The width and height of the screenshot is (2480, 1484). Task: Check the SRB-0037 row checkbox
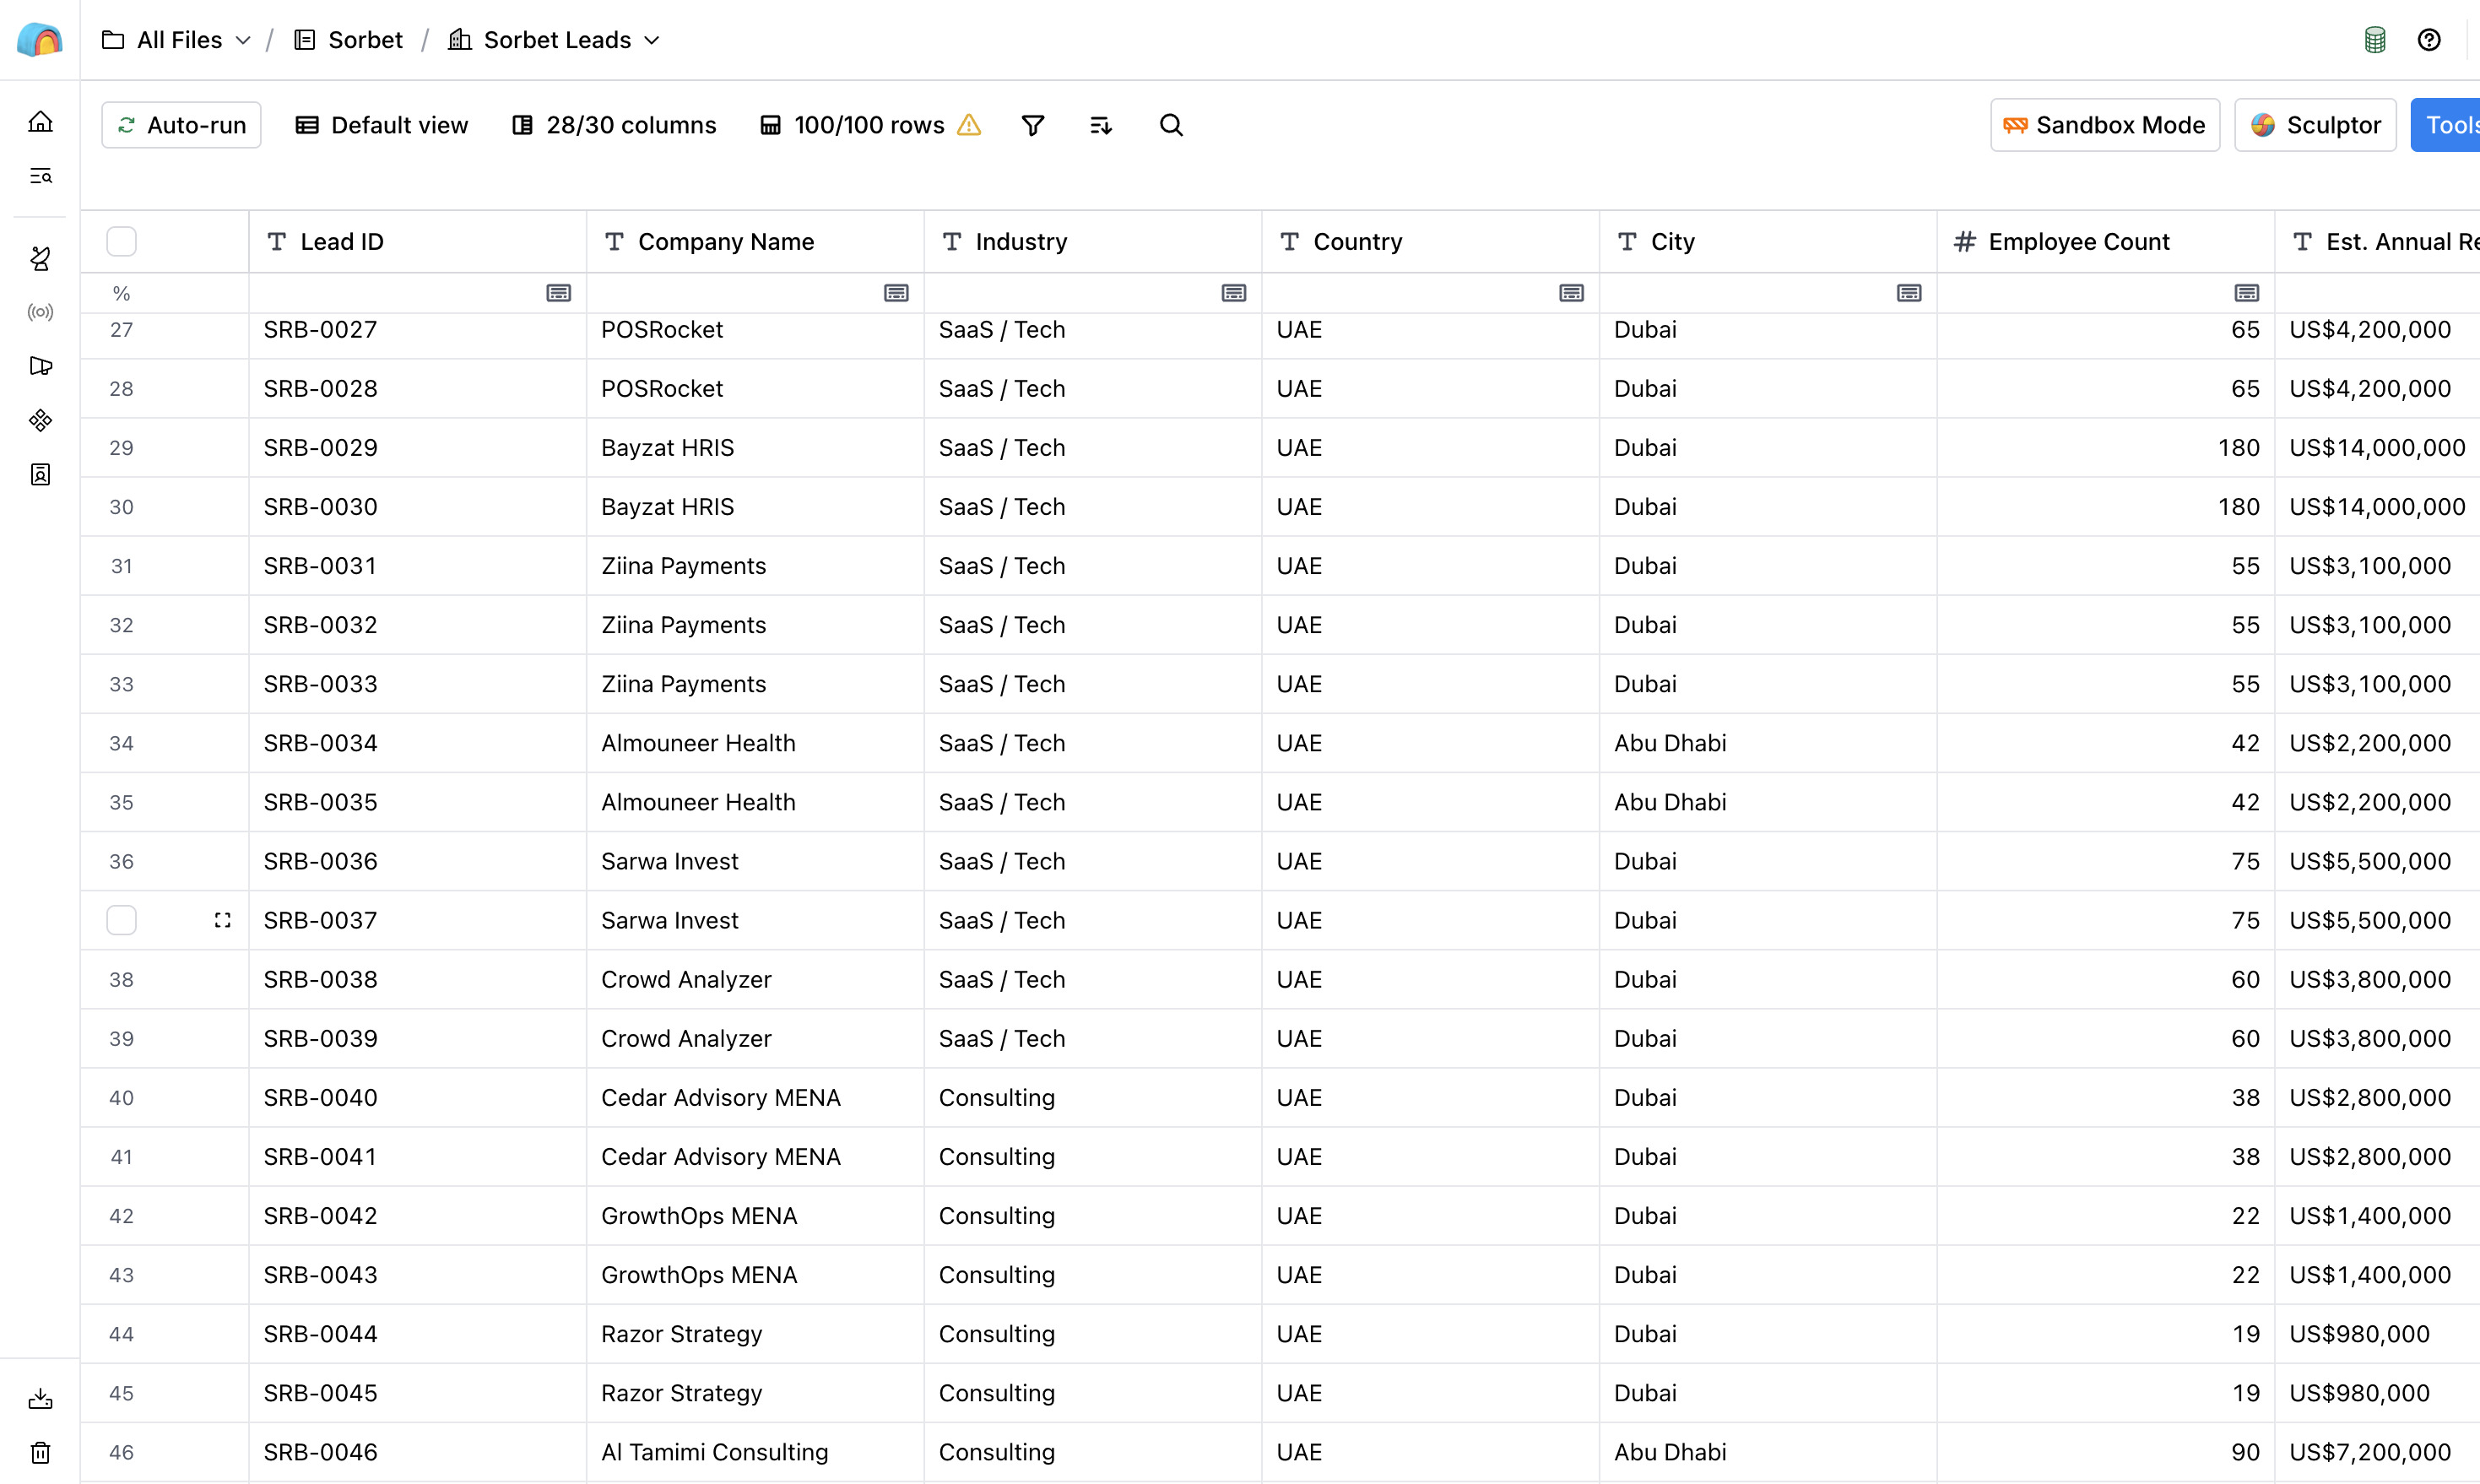pyautogui.click(x=121, y=920)
